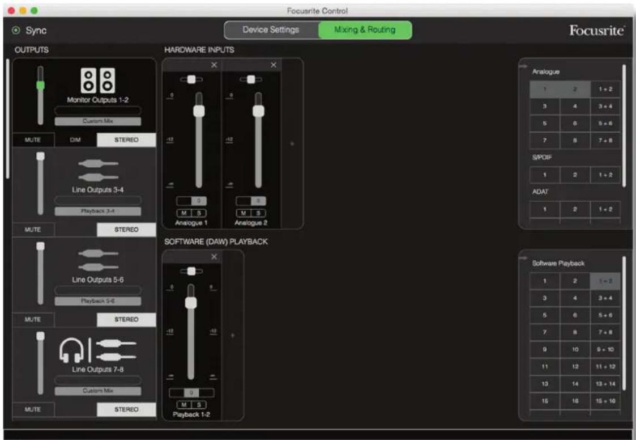The height and width of the screenshot is (440, 636).
Task: Click the Analogue 2 pan slider knob
Action: pyautogui.click(x=251, y=79)
